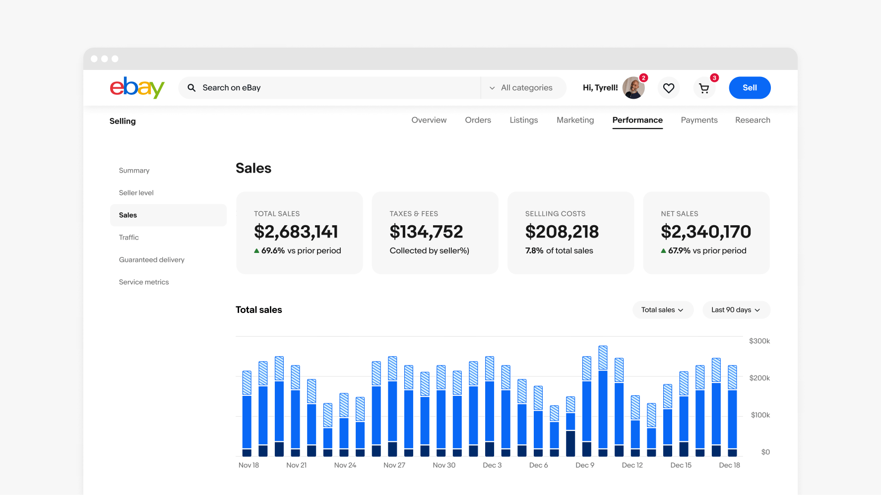Select Service metrics in the sidebar

tap(144, 282)
